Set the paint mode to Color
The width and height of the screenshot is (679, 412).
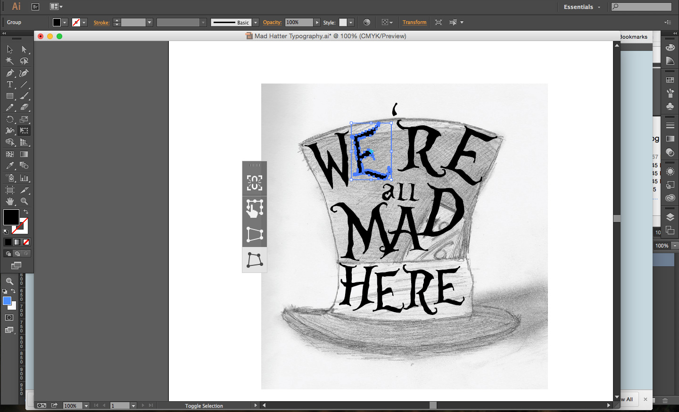[8, 242]
